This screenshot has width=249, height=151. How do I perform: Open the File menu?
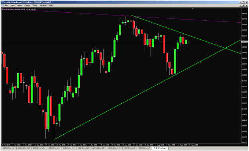coord(6,6)
